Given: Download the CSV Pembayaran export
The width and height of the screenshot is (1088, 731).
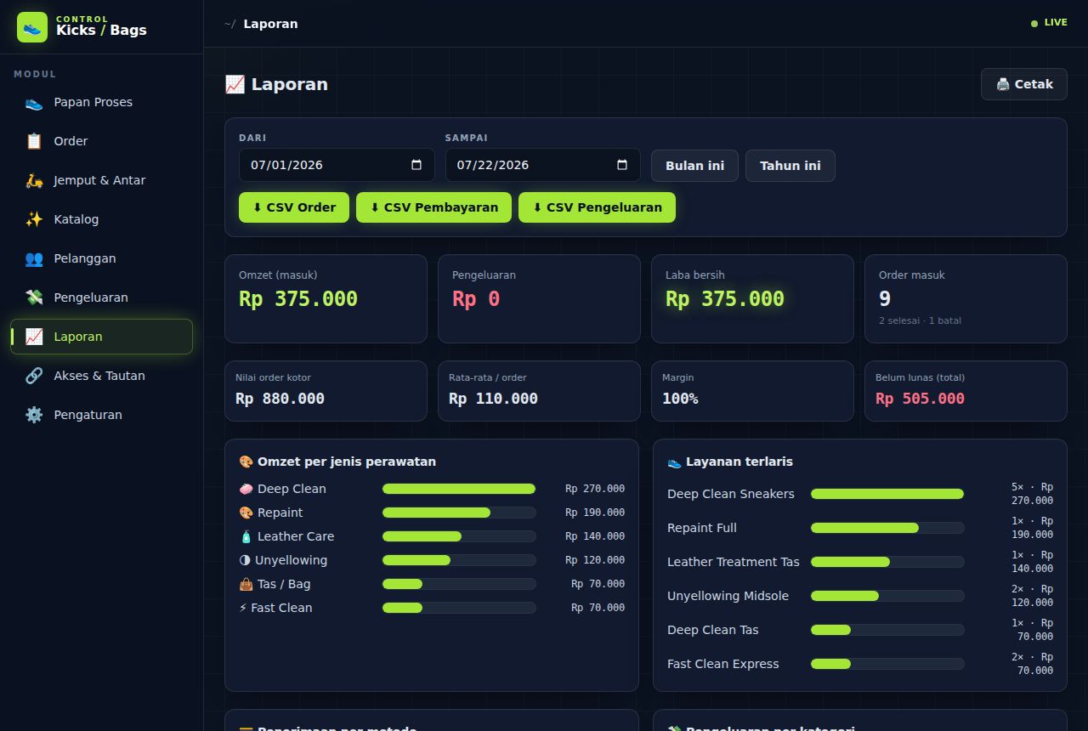Looking at the screenshot, I should 433,207.
